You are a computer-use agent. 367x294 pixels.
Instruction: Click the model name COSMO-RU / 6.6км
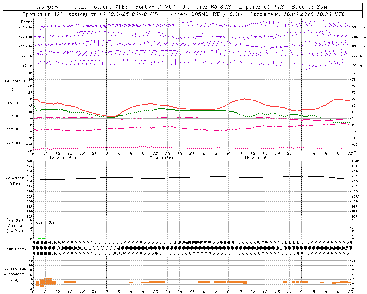pos(217,14)
